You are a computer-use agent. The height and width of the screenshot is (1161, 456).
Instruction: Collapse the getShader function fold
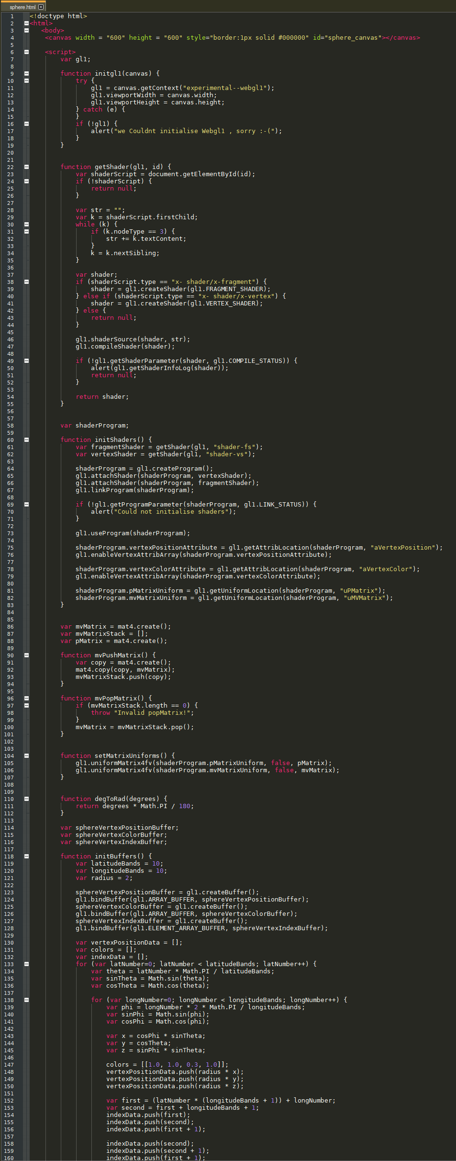point(26,167)
